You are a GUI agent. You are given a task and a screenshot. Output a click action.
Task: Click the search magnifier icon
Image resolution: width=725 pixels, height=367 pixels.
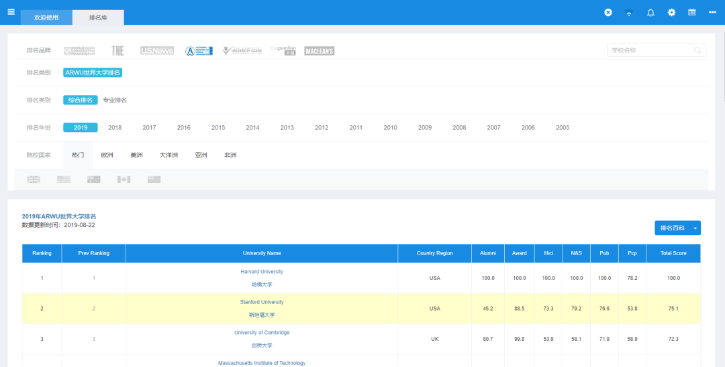pyautogui.click(x=697, y=50)
